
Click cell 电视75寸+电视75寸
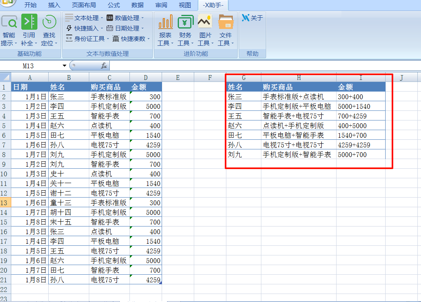[x=299, y=145]
